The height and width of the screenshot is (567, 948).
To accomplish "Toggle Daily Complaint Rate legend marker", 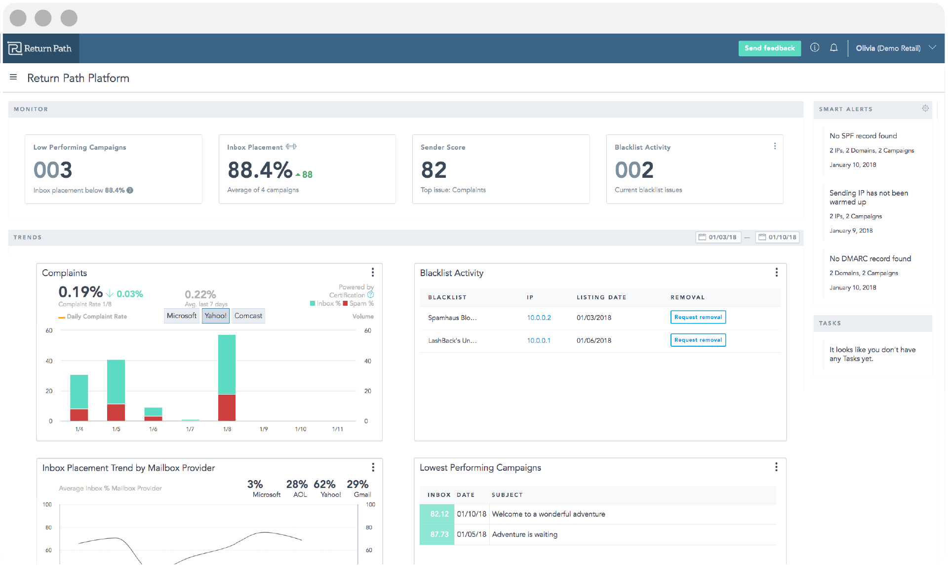I will (x=62, y=317).
